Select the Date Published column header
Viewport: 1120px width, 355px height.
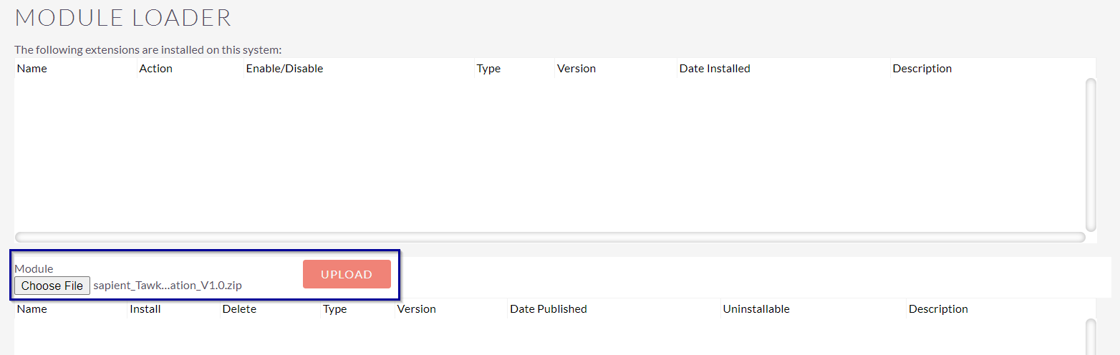pos(548,309)
